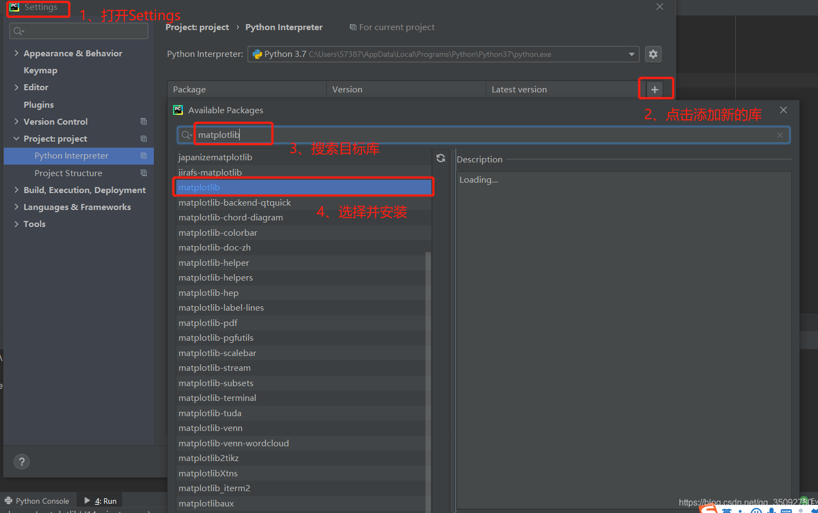Image resolution: width=818 pixels, height=513 pixels.
Task: Select matplotlib-stream package
Action: [301, 368]
